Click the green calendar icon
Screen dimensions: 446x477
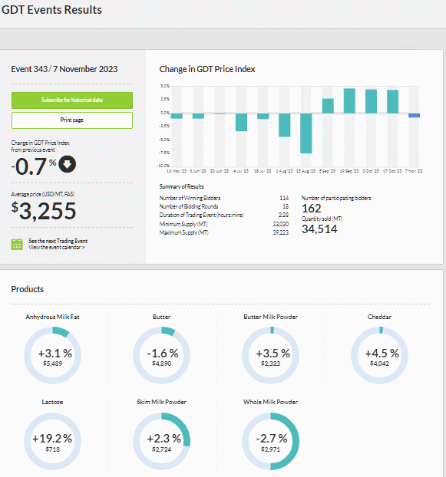tap(17, 245)
